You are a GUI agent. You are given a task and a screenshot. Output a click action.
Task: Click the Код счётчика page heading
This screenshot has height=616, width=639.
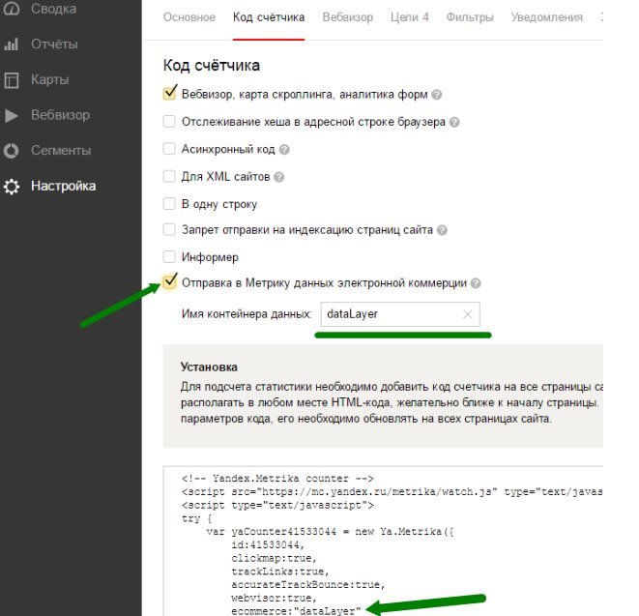click(x=211, y=66)
